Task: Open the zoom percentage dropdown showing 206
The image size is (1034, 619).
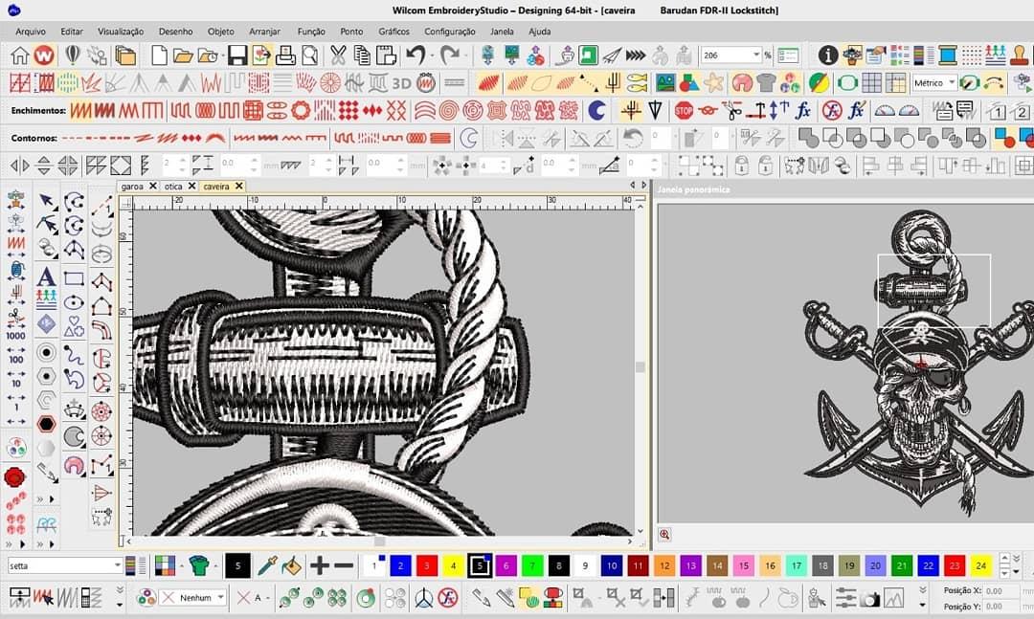Action: point(756,55)
